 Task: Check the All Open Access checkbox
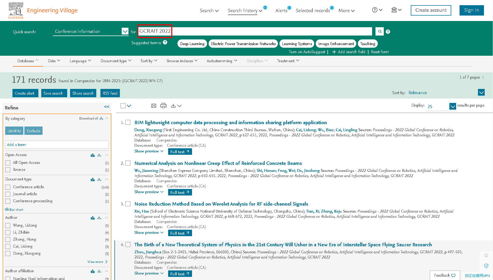[x=8, y=163]
